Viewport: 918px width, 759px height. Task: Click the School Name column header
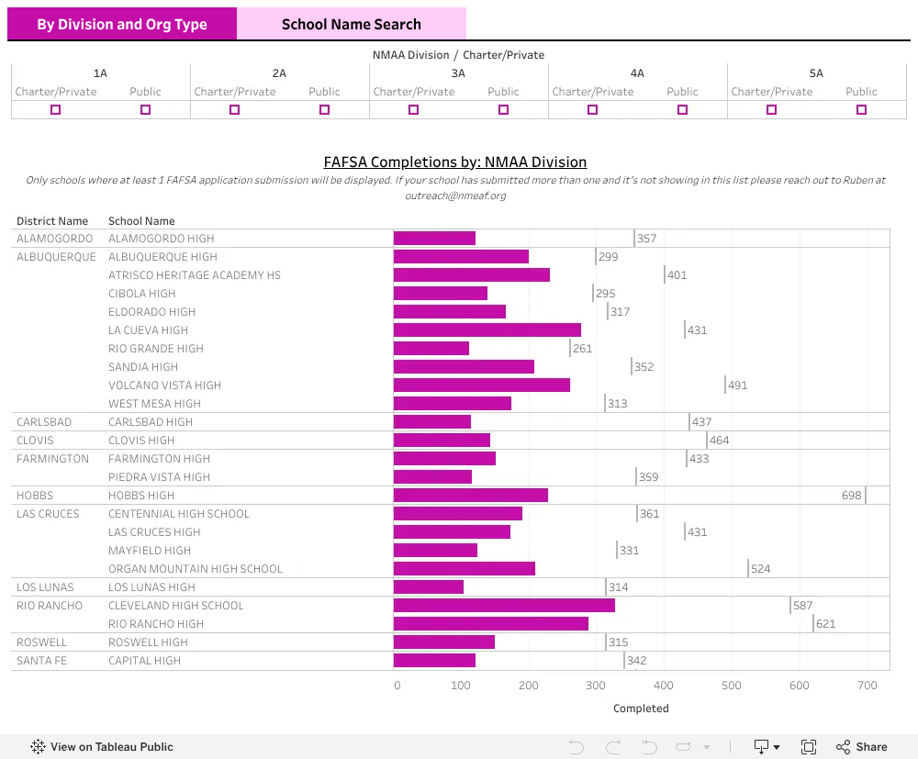[x=141, y=220]
